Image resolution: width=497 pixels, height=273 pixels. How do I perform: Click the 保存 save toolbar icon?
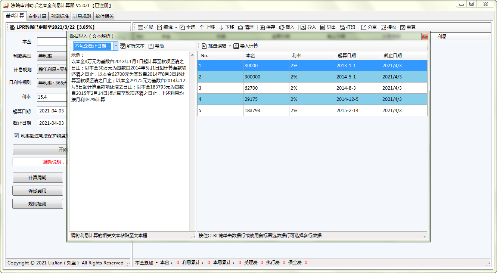[x=262, y=27]
